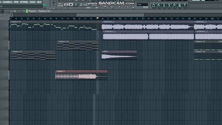The width and height of the screenshot is (222, 125).
Task: Open the VIEW menu
Action: 16,2
